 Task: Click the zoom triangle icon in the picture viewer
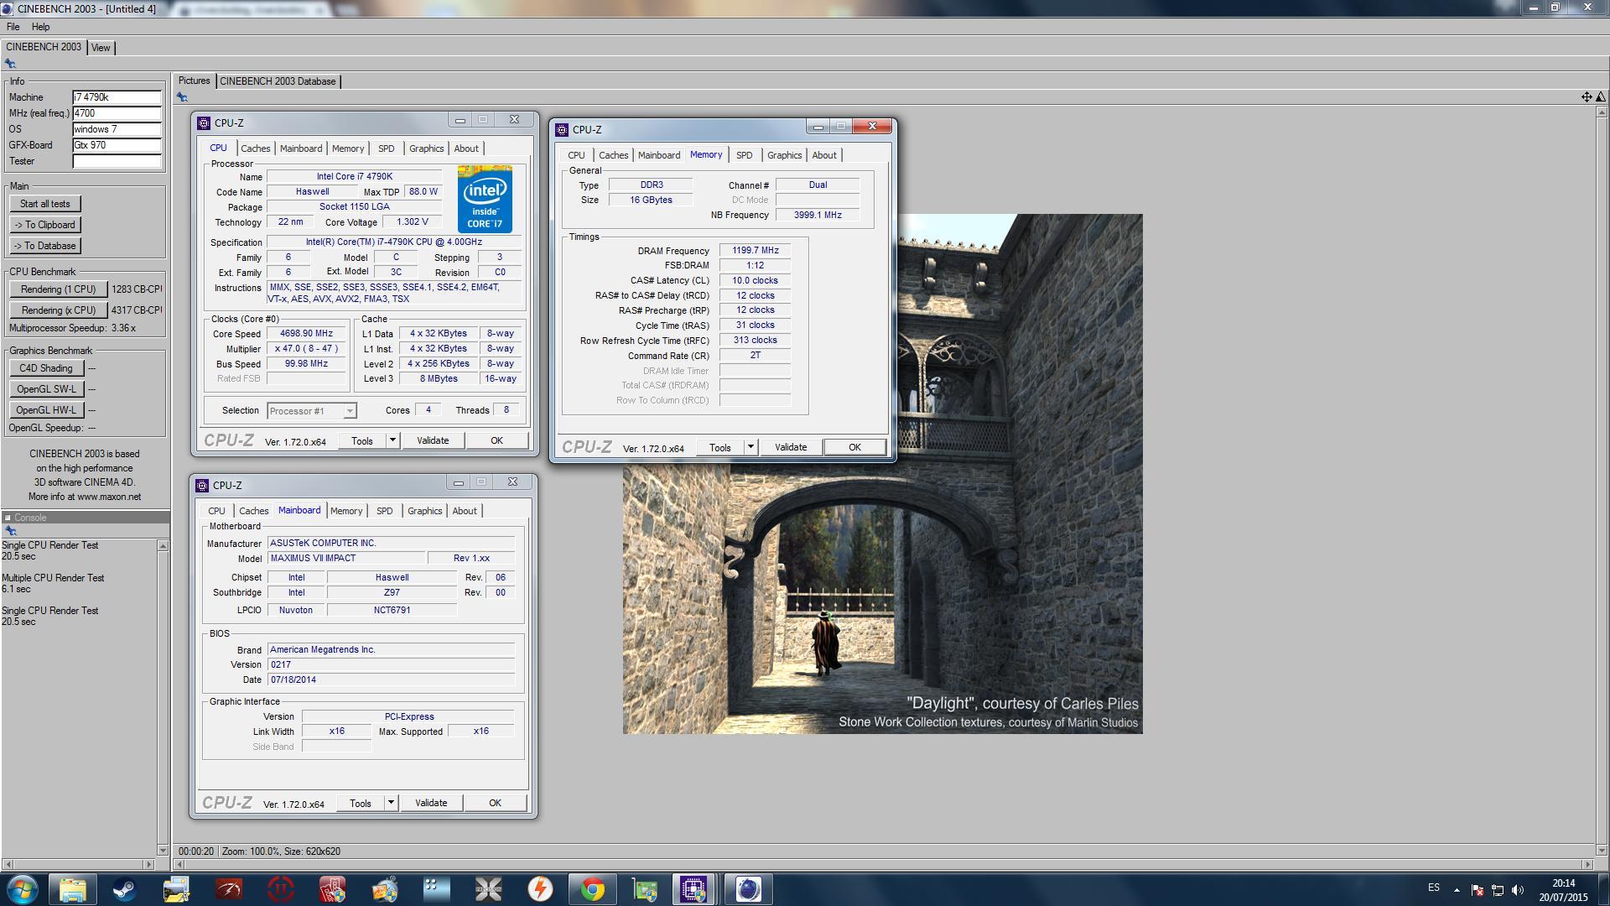point(1600,97)
